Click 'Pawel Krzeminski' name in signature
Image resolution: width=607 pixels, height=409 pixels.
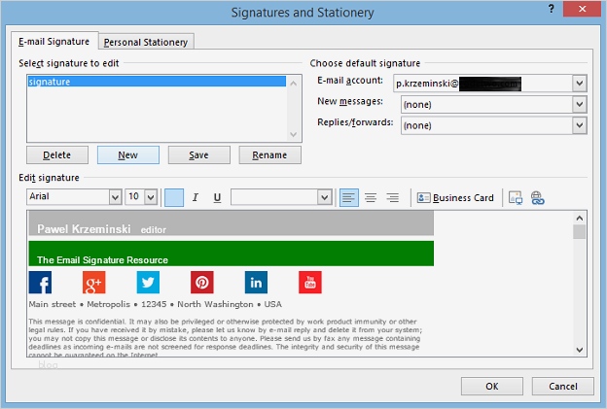(84, 229)
